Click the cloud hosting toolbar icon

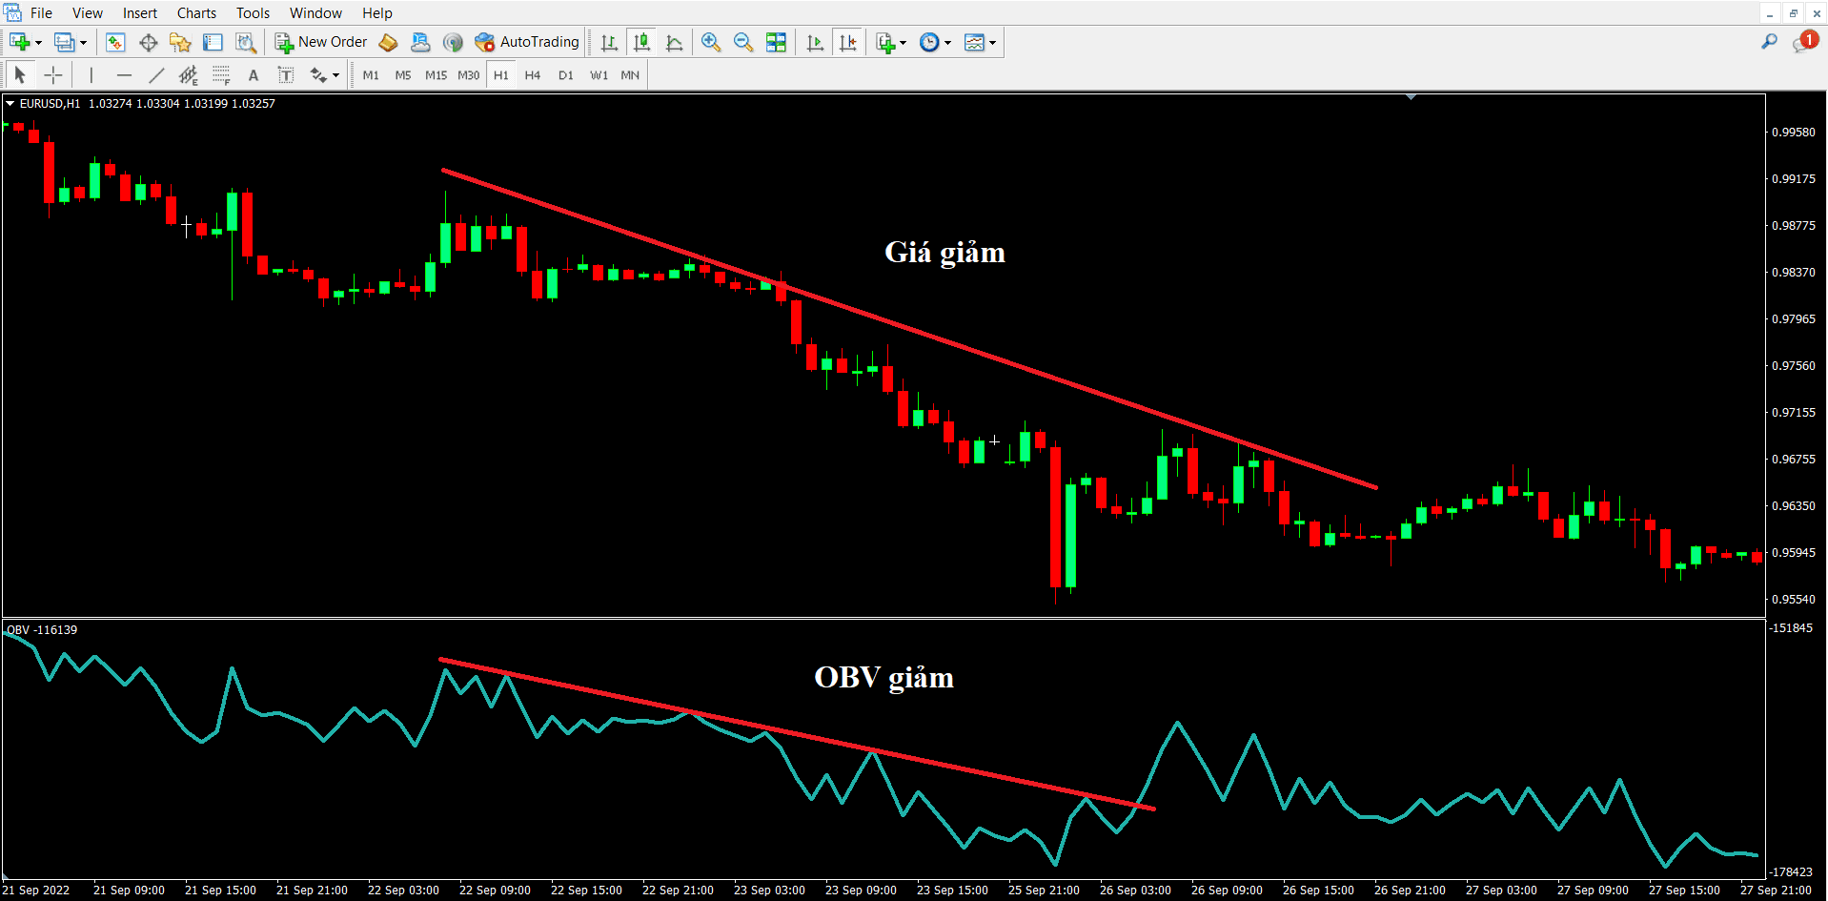420,42
